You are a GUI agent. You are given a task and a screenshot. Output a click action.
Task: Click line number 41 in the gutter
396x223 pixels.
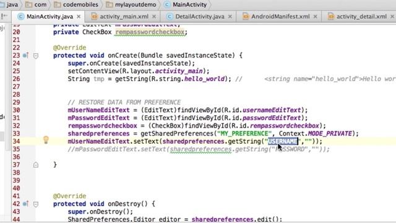[x=16, y=196]
